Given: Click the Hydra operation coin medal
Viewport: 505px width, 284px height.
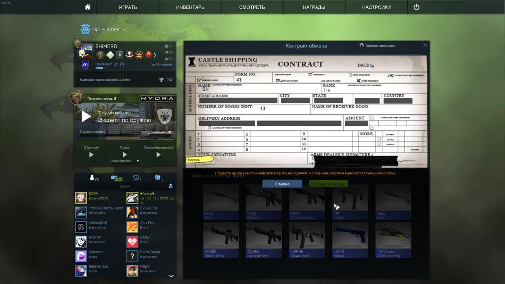Looking at the screenshot, I should click(77, 97).
